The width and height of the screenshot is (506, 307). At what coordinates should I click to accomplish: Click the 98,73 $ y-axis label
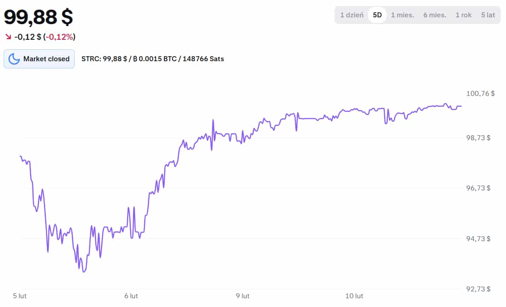[478, 138]
